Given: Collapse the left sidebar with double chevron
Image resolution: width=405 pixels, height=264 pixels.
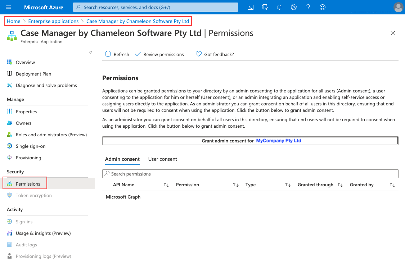Looking at the screenshot, I should click(91, 53).
